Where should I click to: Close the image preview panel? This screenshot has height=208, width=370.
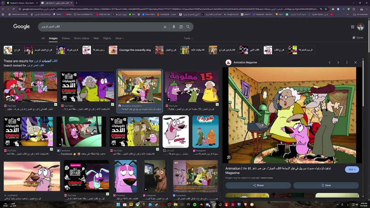coord(356,62)
